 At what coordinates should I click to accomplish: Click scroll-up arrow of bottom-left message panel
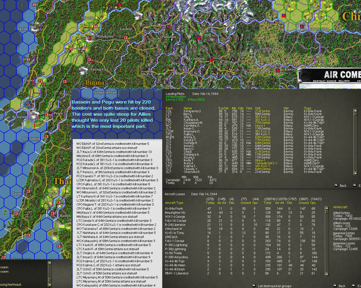click(x=50, y=263)
